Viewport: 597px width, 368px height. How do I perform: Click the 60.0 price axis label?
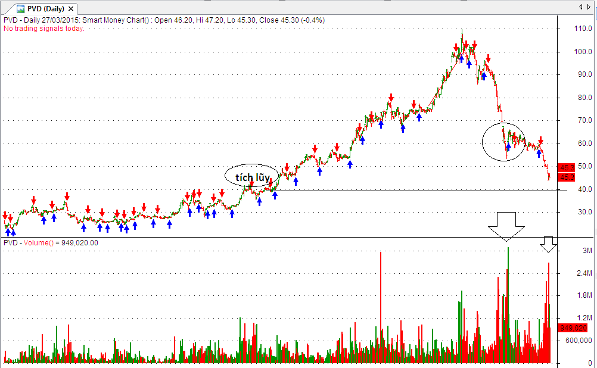pos(585,144)
